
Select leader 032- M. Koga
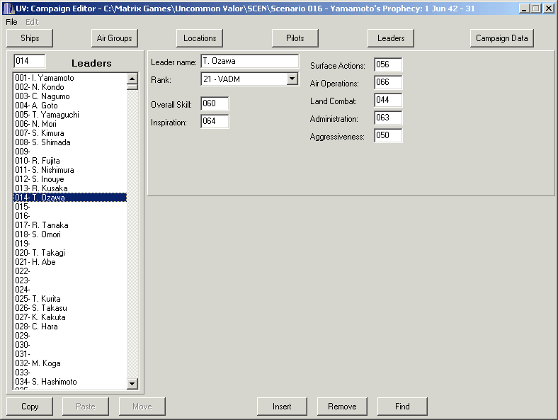pos(69,363)
